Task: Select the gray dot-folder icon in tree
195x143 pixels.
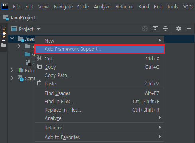Action: 28,46
